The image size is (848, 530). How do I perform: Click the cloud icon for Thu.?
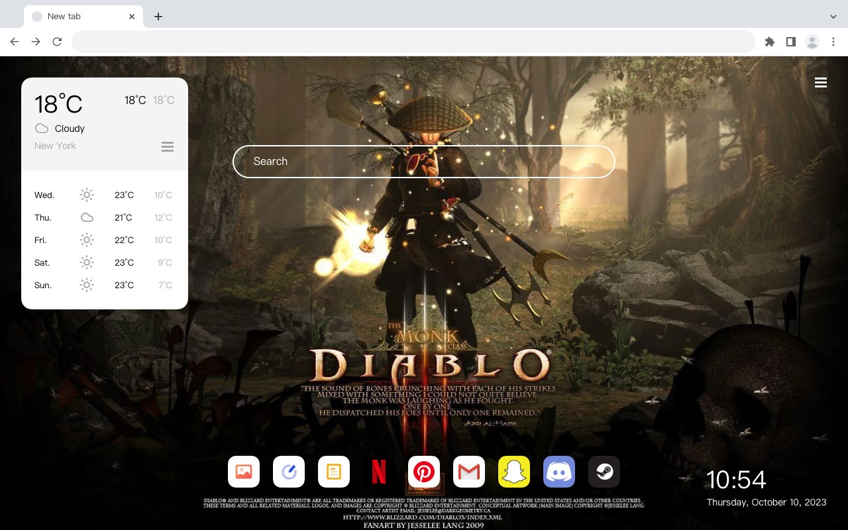(87, 217)
